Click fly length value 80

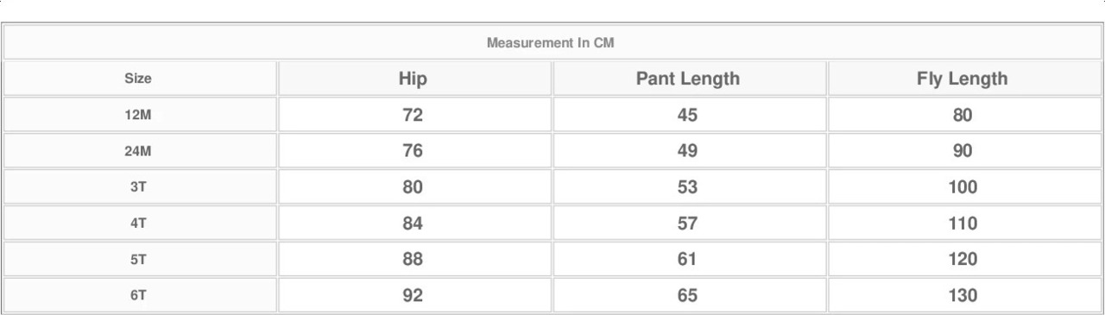click(963, 116)
